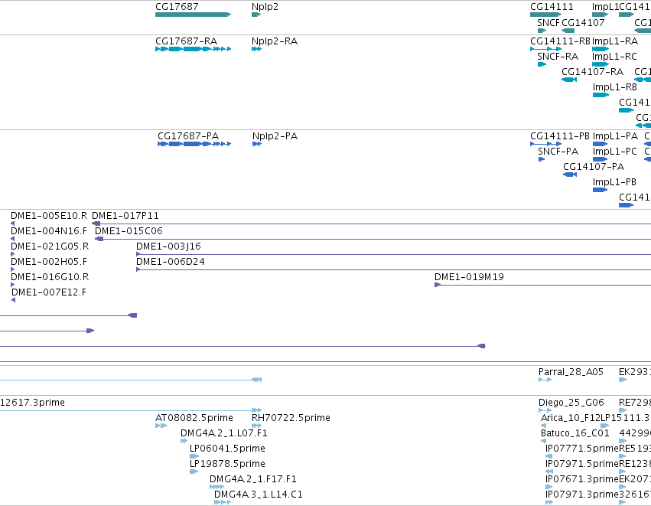651x506 pixels.
Task: Click the LP06041.5prime EST label
Action: [227, 449]
